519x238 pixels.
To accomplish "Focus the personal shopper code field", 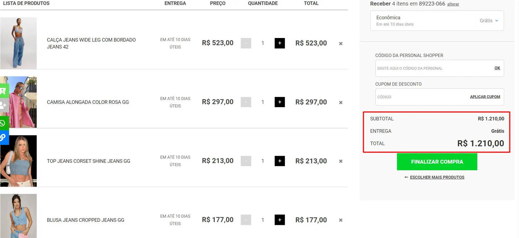I will [432, 68].
